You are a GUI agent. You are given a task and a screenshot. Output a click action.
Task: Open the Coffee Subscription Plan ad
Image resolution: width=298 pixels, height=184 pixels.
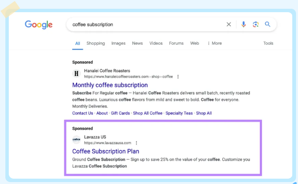coord(106,151)
